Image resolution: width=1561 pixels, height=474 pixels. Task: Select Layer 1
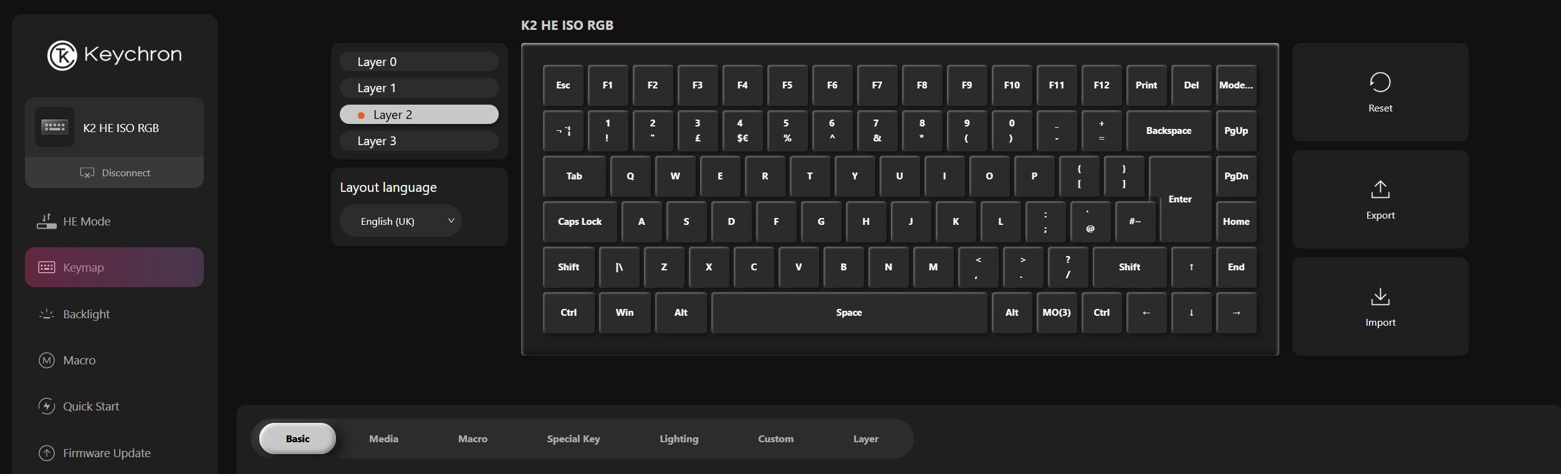[419, 88]
